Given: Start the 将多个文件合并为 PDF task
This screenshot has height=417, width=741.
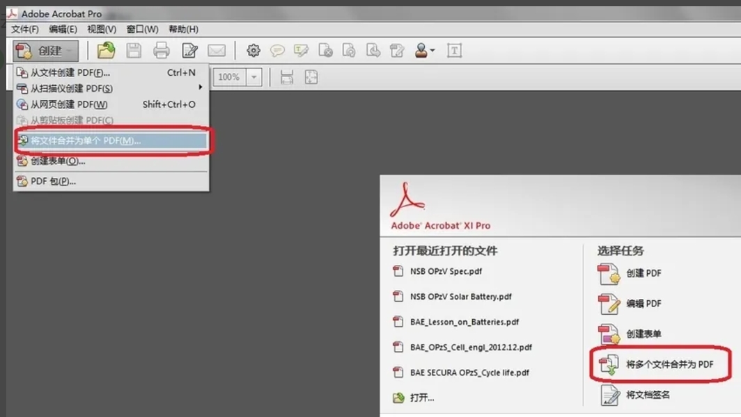Looking at the screenshot, I should 656,364.
